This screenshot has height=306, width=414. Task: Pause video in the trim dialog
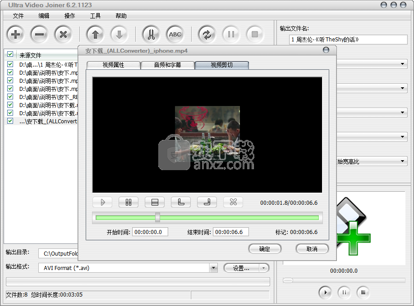tap(129, 202)
